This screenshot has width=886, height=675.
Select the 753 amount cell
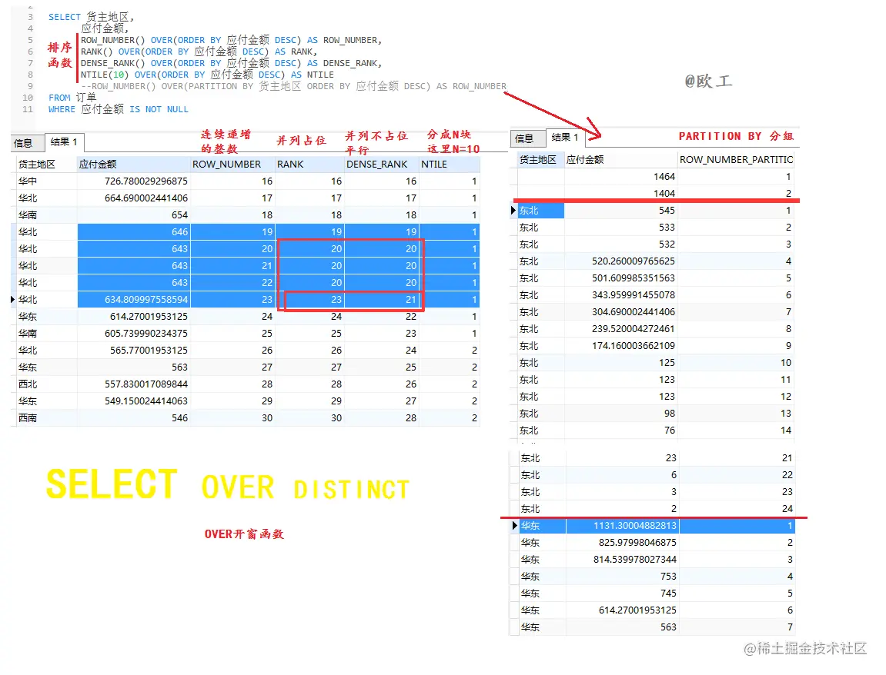coord(622,577)
